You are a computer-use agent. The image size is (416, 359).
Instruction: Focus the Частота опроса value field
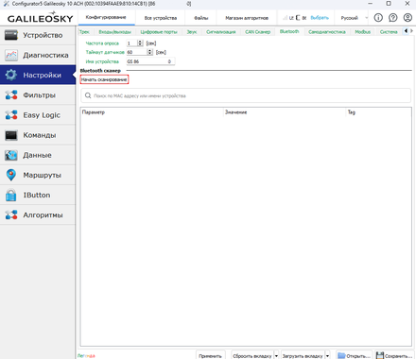tap(132, 43)
